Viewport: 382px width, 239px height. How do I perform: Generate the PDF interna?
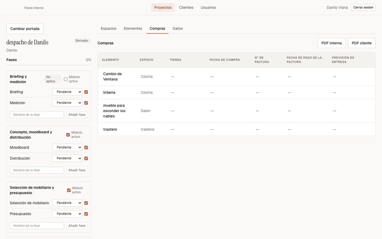331,43
